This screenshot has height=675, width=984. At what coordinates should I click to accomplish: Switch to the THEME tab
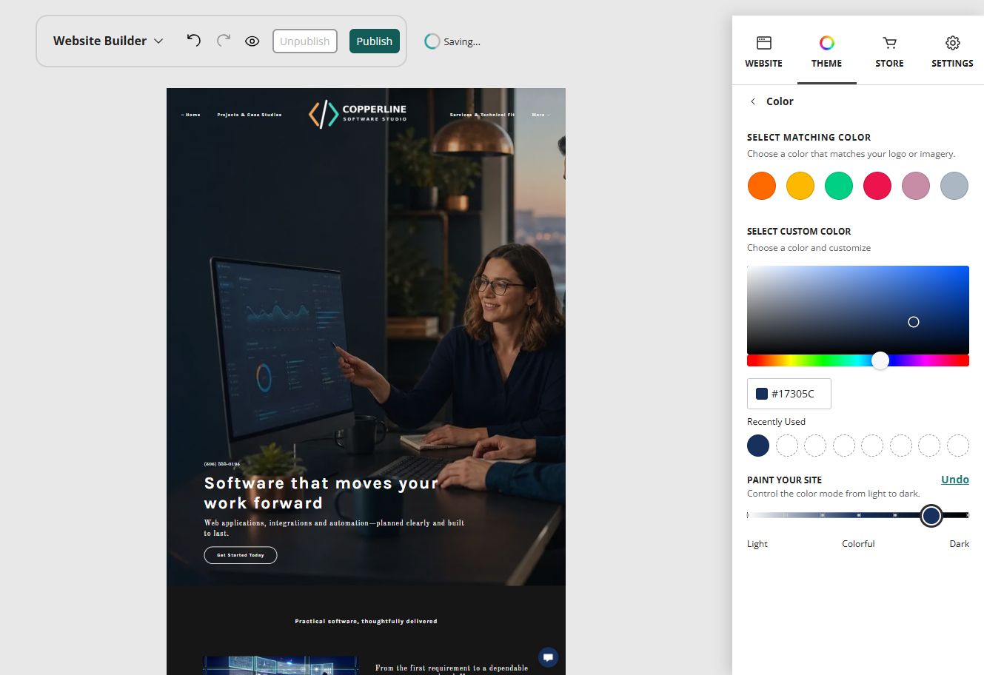tap(826, 52)
